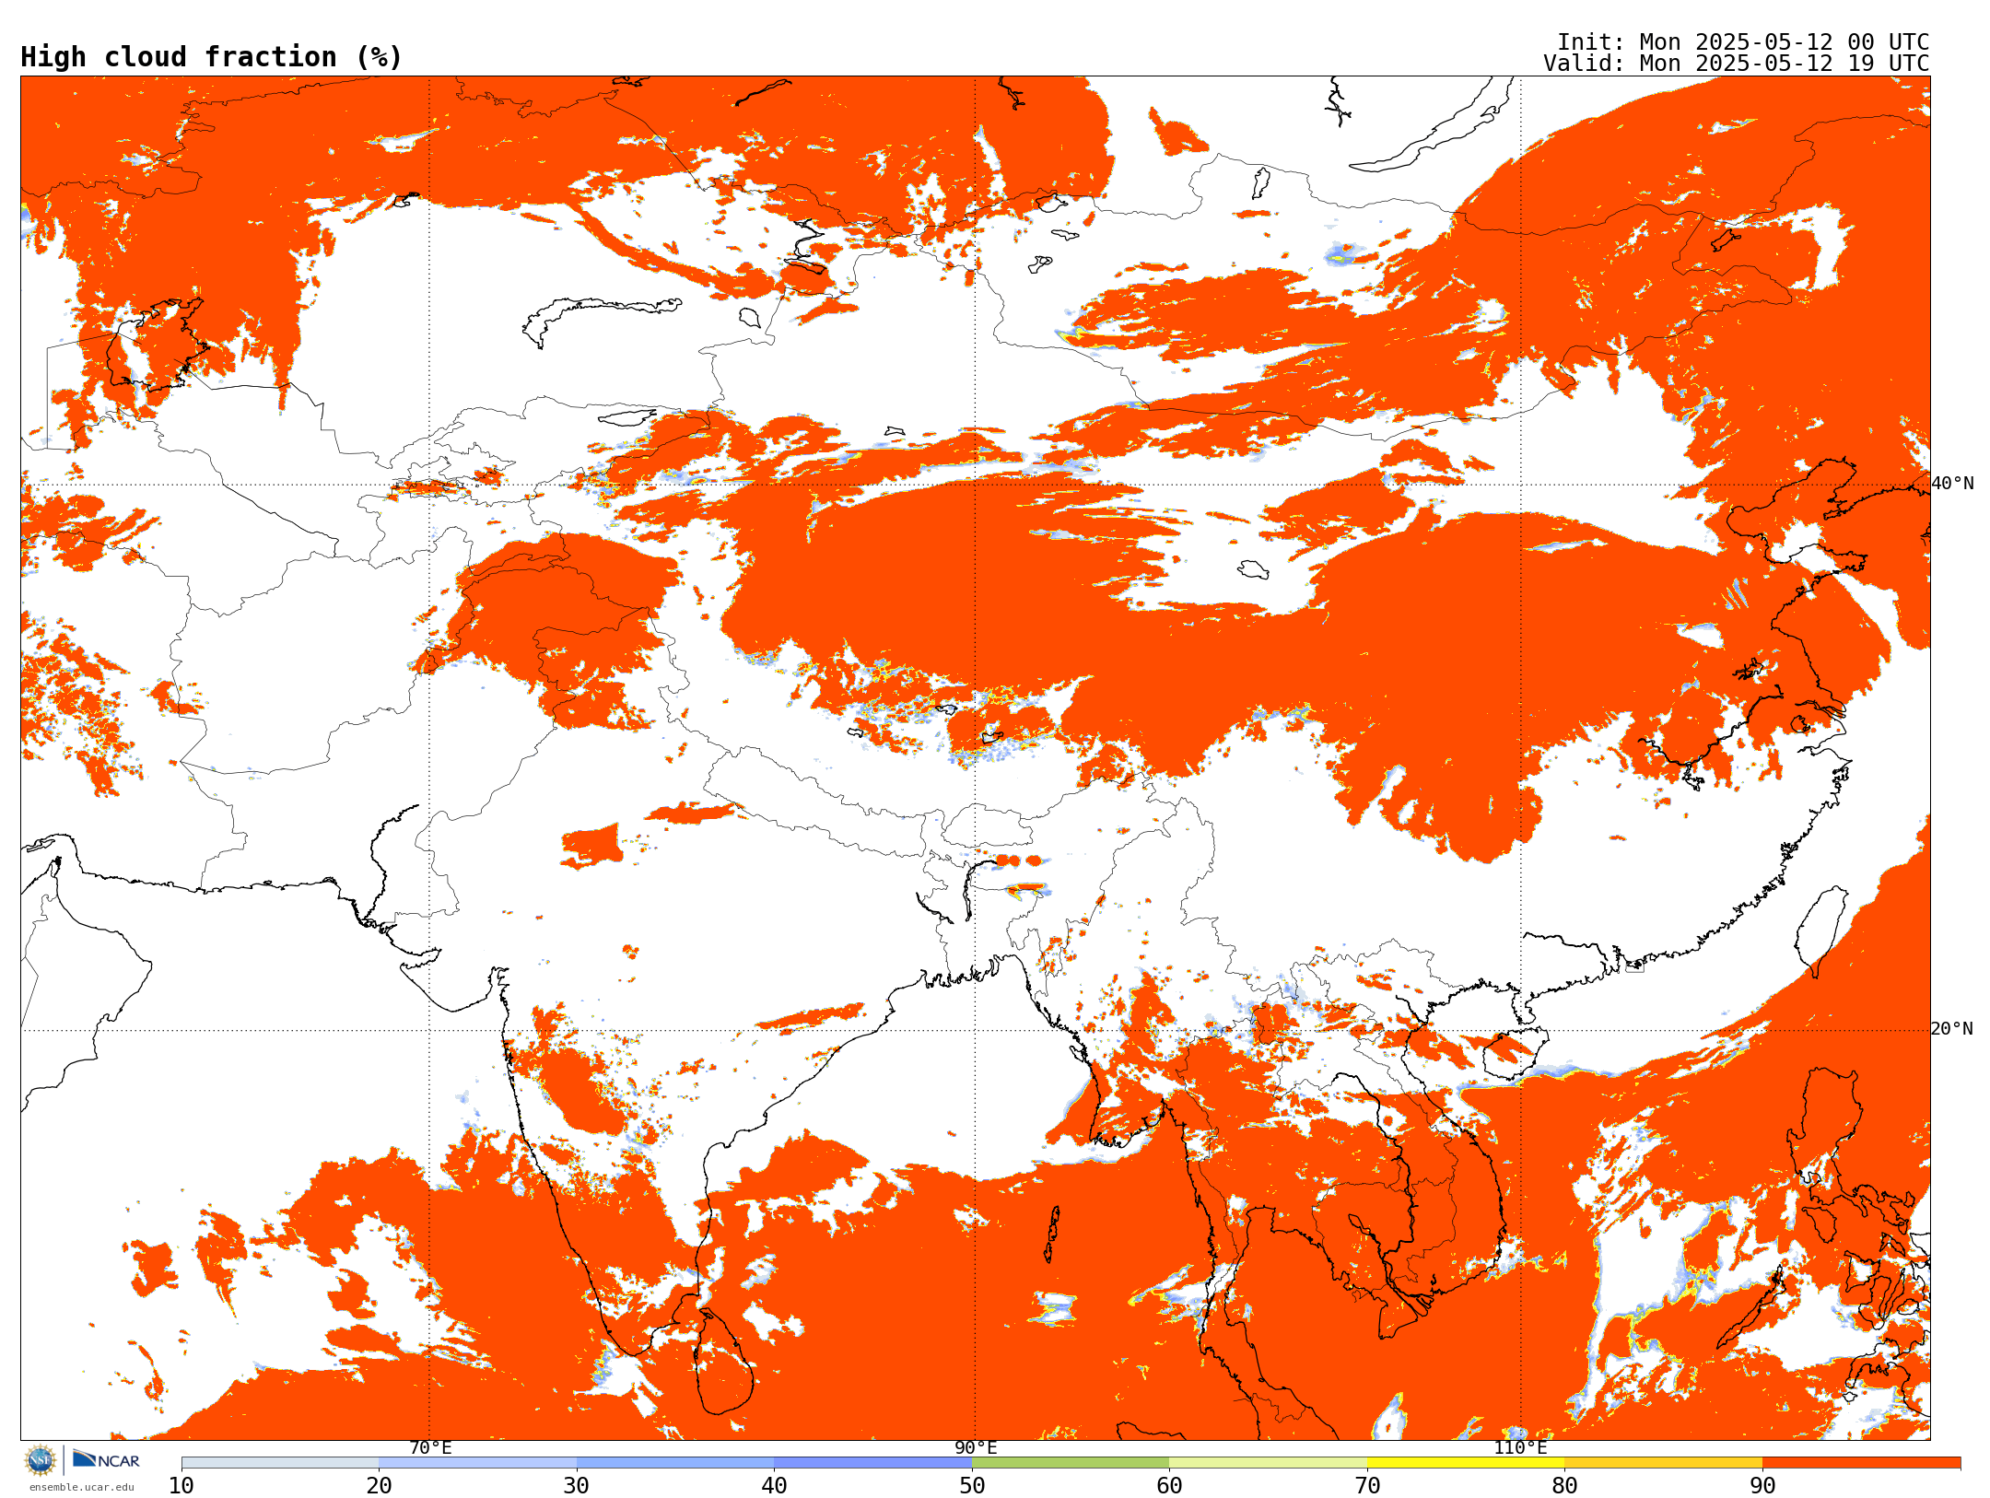Click the 60–70 pale yellow colorbar segment

click(1268, 1463)
